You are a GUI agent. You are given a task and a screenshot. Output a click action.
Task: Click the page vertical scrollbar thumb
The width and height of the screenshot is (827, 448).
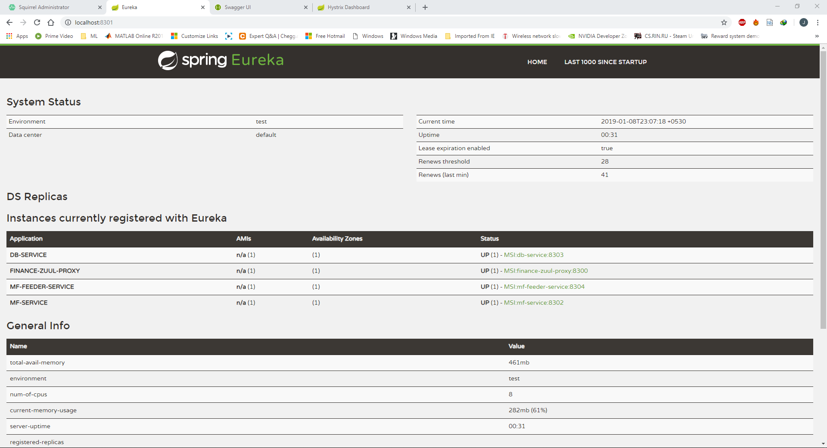823,189
